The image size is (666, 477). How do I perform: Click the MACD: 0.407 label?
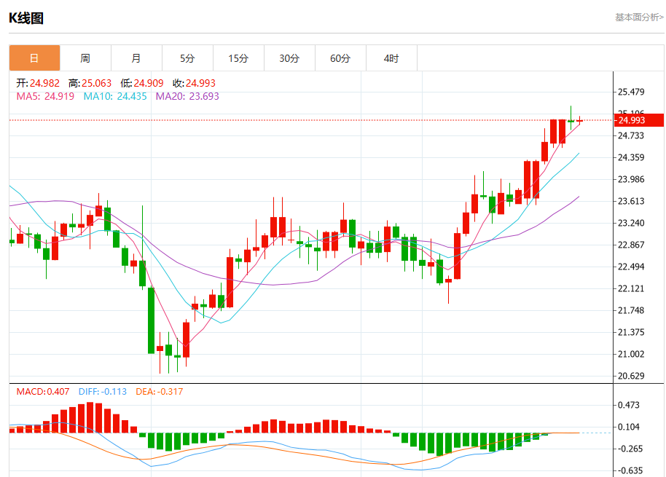click(x=43, y=392)
